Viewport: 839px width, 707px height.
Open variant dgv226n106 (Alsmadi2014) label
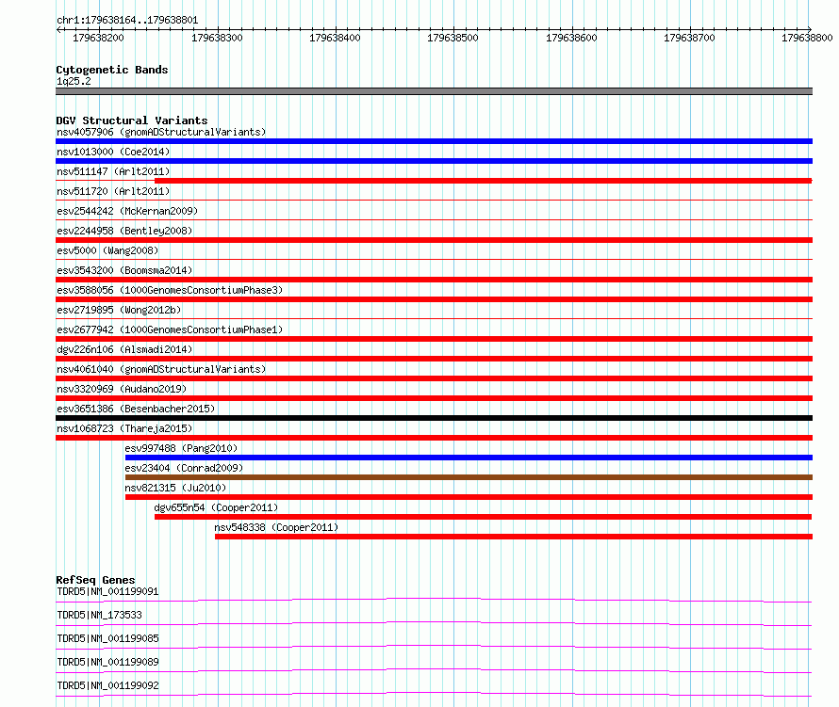pos(124,349)
